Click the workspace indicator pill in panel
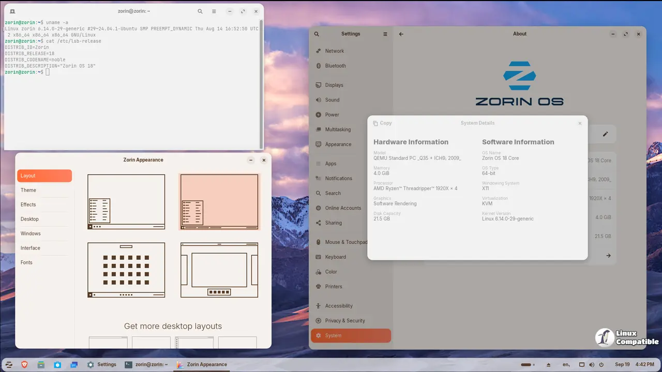The image size is (662, 372). (x=526, y=364)
